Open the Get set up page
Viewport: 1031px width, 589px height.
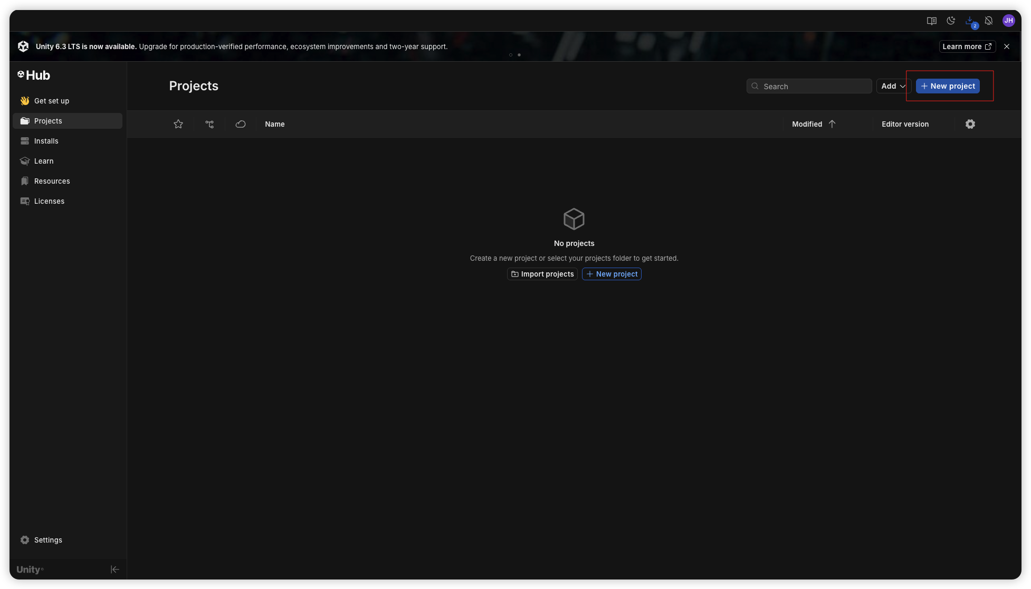tap(68, 101)
